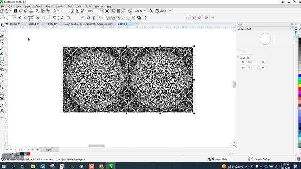Switch to the Align Blended Ellipses document tab
This screenshot has width=301, height=169.
88,24
